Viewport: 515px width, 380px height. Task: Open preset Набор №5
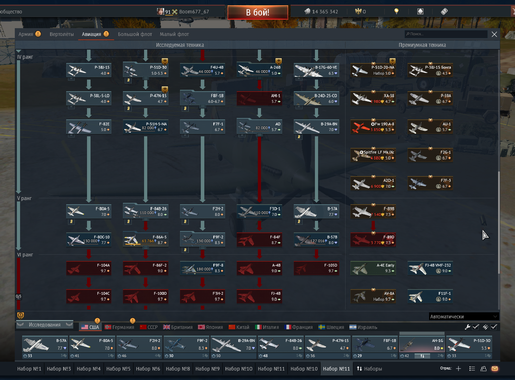click(118, 368)
